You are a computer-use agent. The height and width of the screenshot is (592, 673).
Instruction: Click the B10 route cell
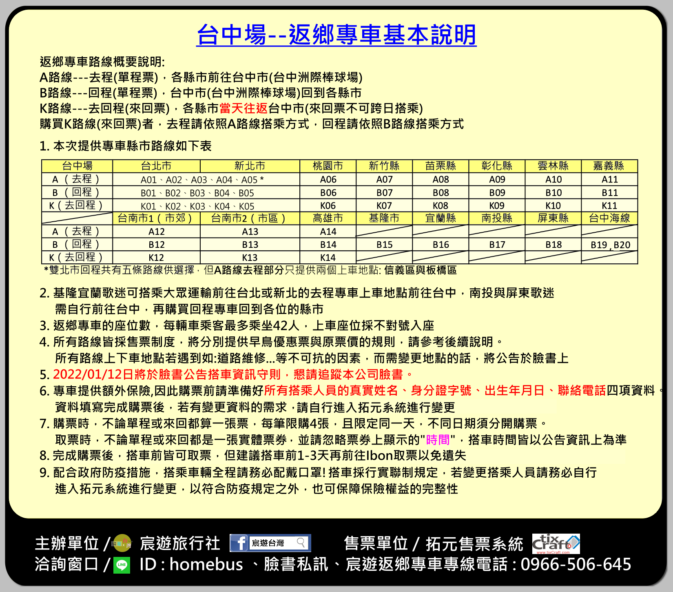(x=553, y=193)
